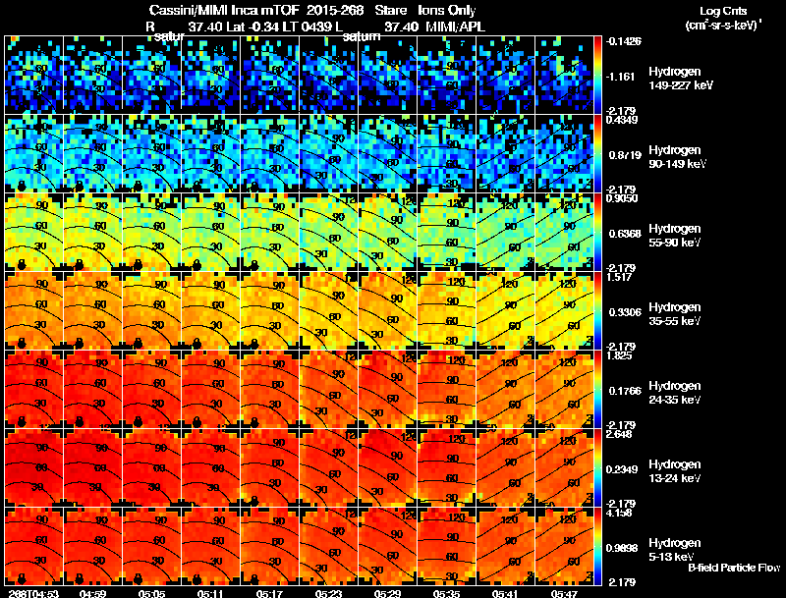Click the Hydrogen 149-227 keV label
Image resolution: width=786 pixels, height=598 pixels.
pyautogui.click(x=681, y=79)
